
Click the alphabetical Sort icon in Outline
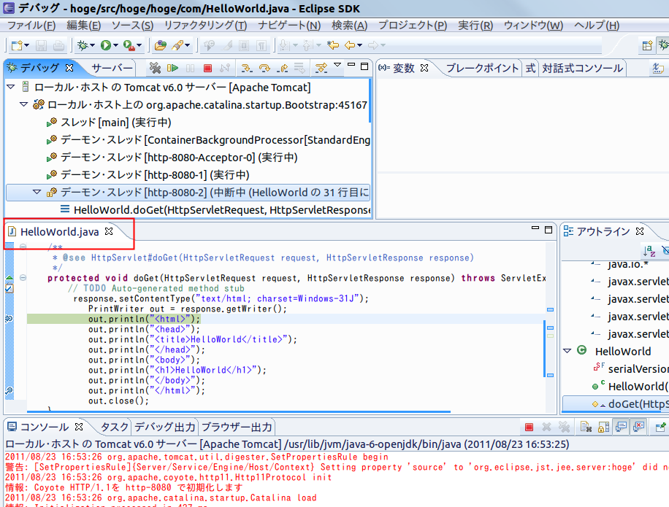tap(649, 251)
